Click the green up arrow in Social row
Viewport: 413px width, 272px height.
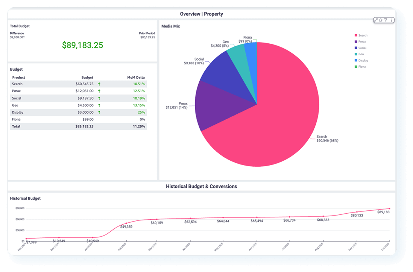pyautogui.click(x=99, y=98)
